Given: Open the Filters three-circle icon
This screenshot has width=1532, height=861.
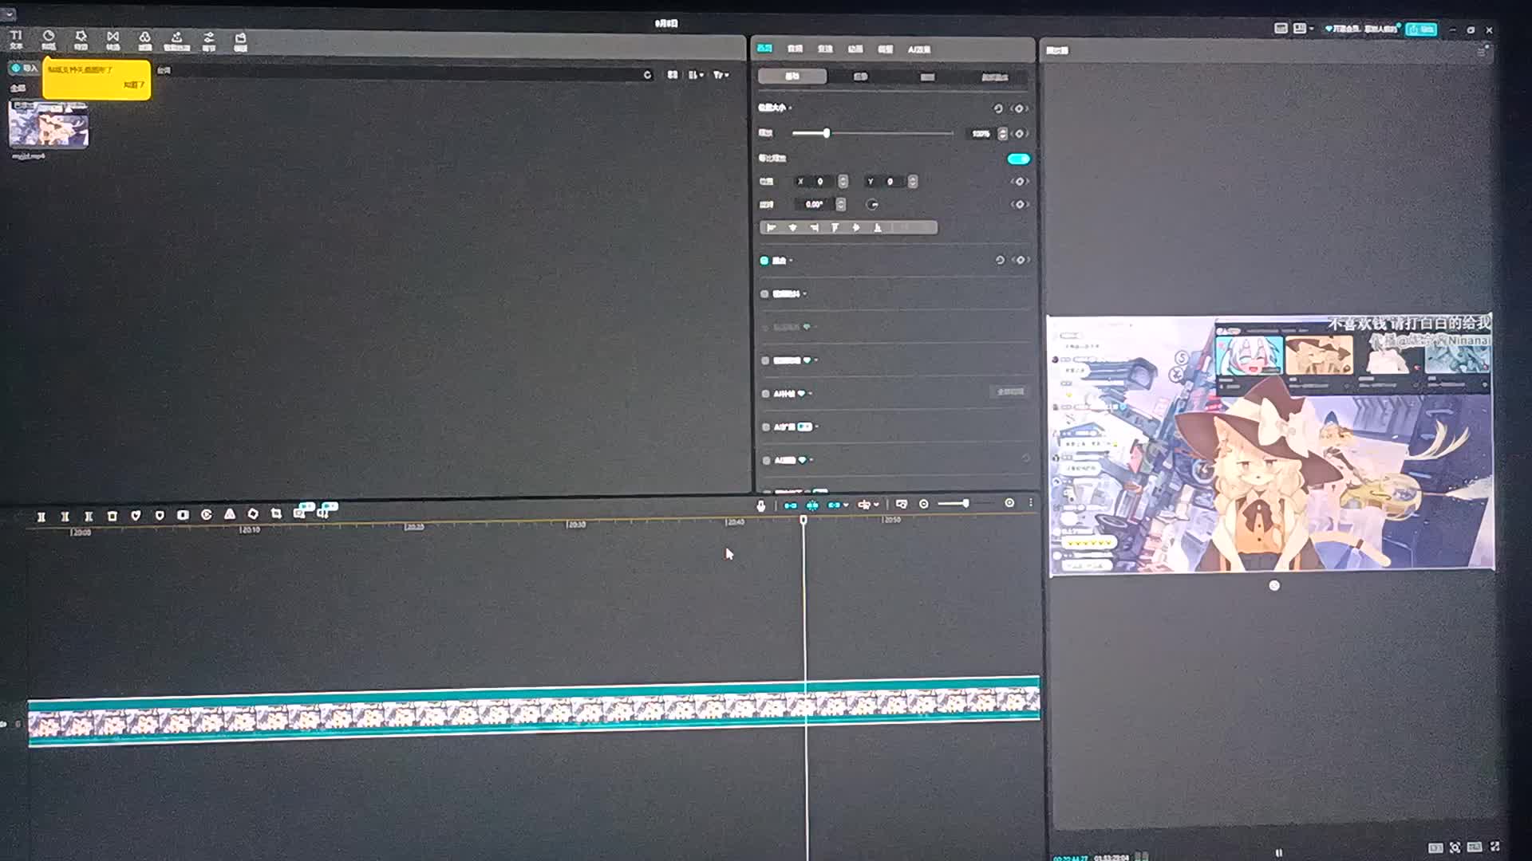Looking at the screenshot, I should point(144,39).
